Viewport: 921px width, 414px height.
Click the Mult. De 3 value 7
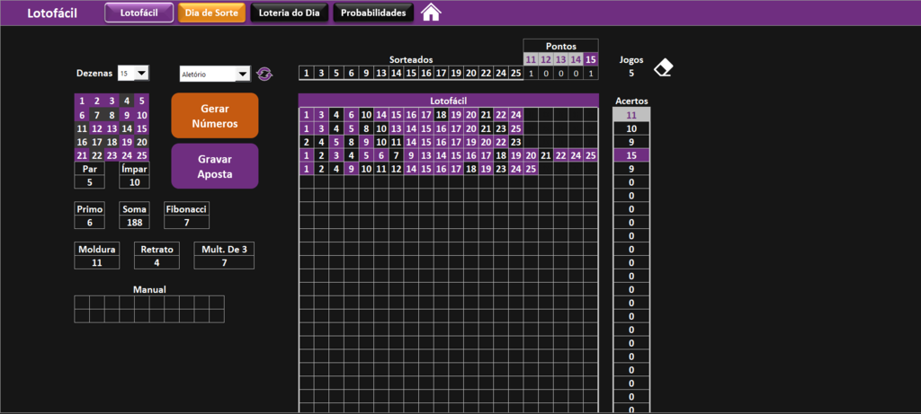coord(224,263)
